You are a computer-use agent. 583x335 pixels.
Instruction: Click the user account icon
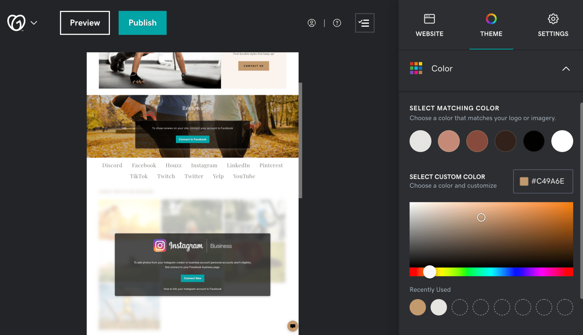(x=312, y=23)
